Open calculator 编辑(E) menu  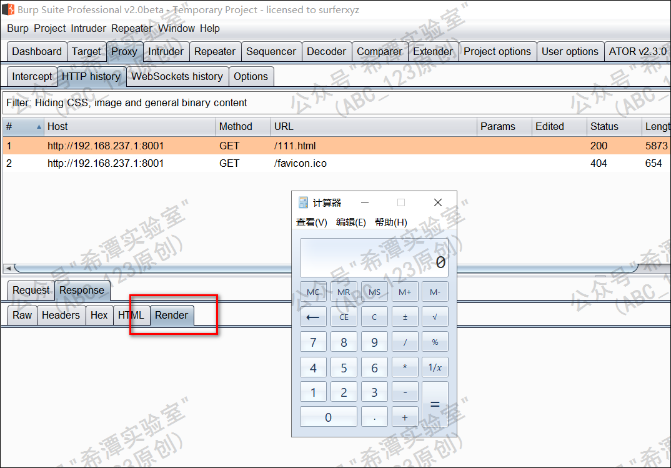click(351, 222)
